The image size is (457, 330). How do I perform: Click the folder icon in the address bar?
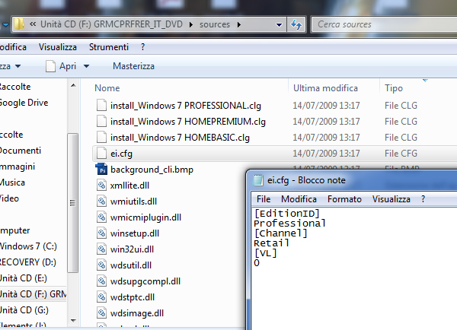click(19, 24)
